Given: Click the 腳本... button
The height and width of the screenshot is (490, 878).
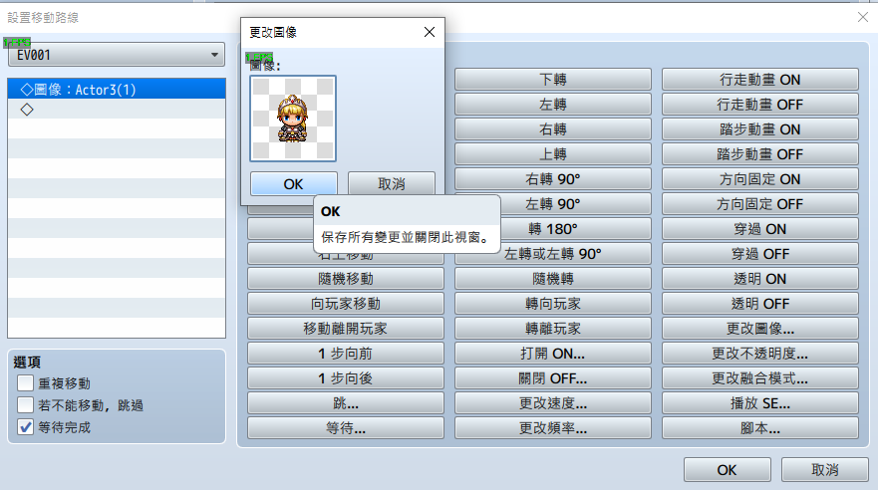Looking at the screenshot, I should (x=759, y=428).
